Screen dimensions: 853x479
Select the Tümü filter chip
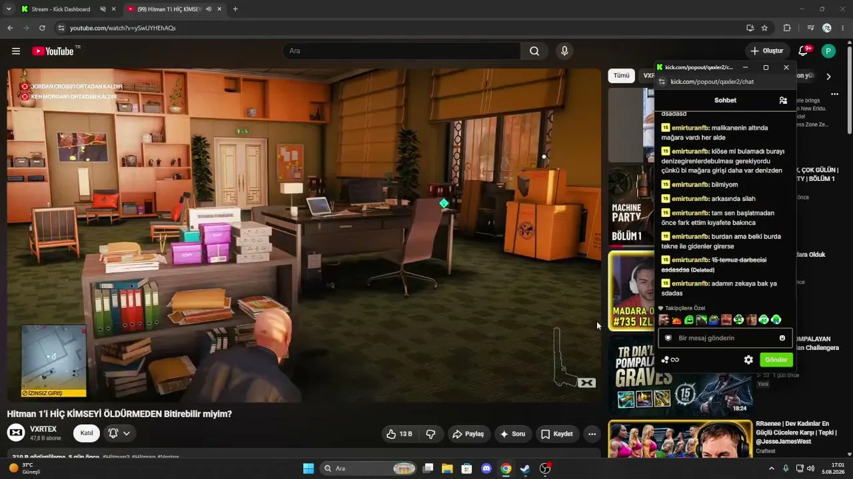(x=621, y=76)
